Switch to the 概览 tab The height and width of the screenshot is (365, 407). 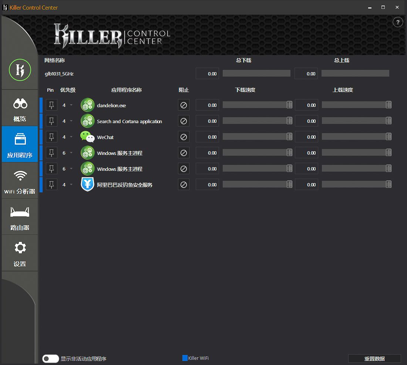tap(20, 108)
